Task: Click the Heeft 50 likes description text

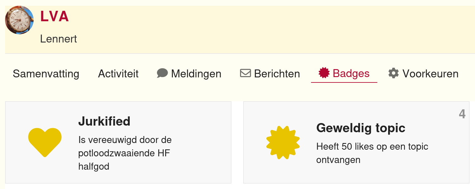Action: pyautogui.click(x=372, y=153)
